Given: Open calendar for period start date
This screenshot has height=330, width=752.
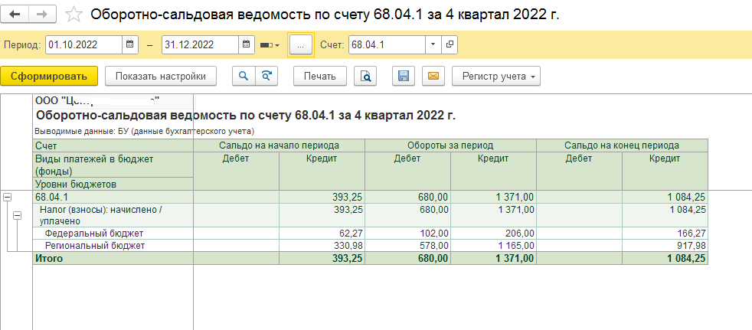Looking at the screenshot, I should (129, 45).
